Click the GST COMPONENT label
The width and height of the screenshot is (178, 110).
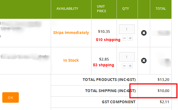119,102
